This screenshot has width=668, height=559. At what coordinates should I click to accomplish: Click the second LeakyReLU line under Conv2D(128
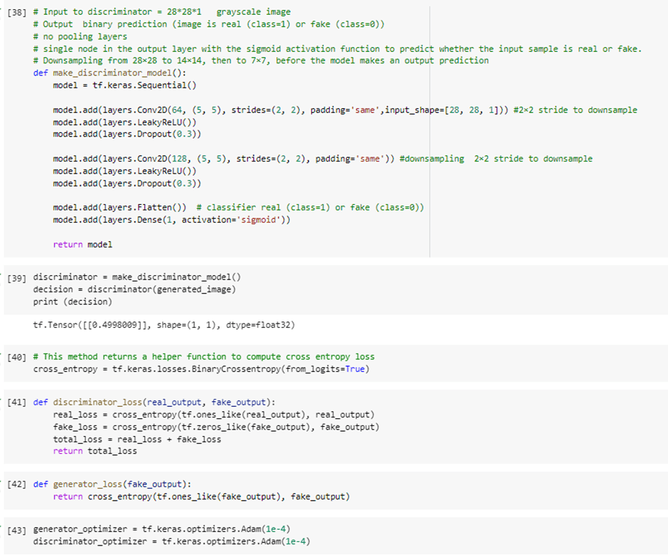click(x=125, y=171)
